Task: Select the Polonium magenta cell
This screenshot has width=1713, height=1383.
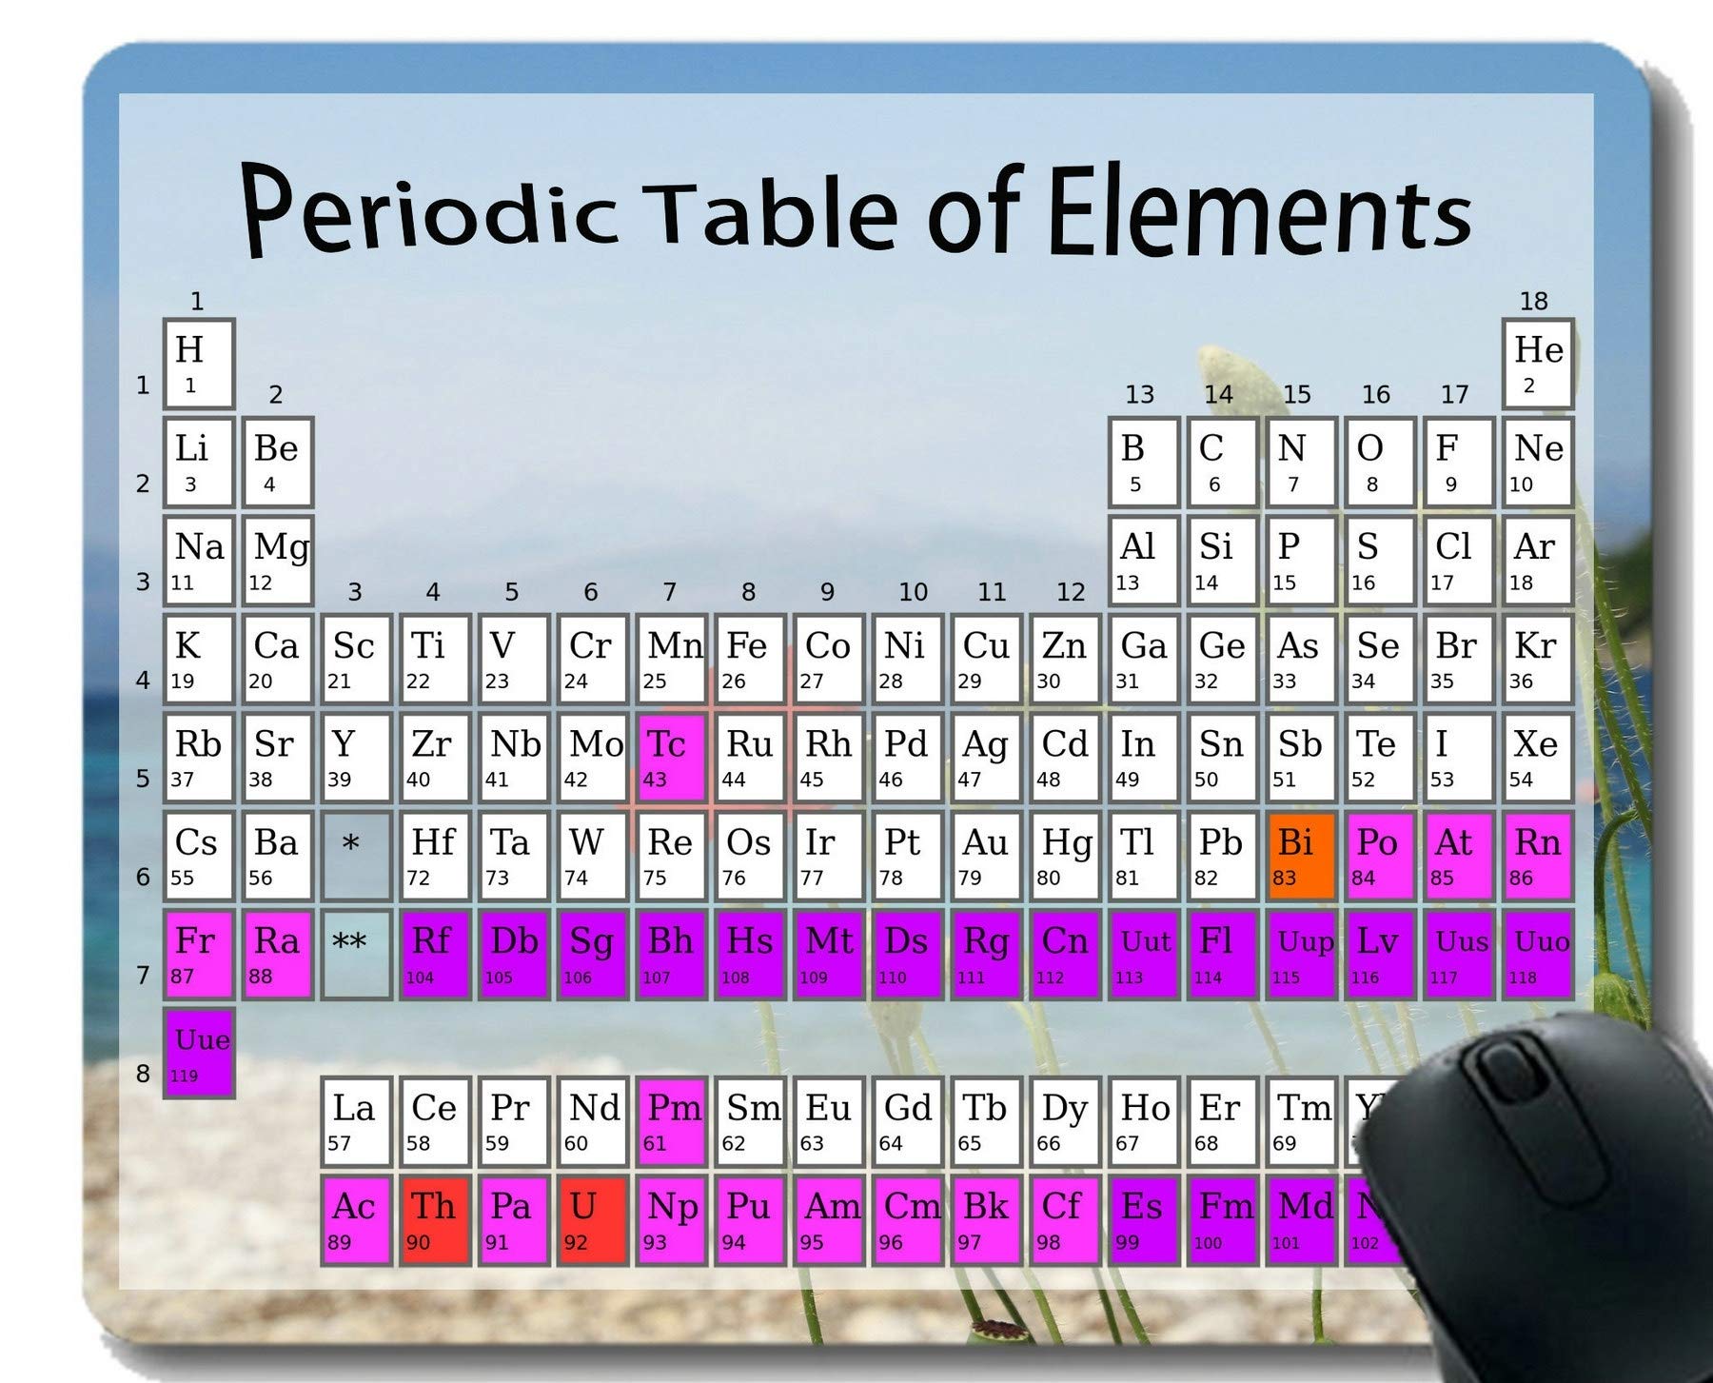Action: click(1379, 854)
